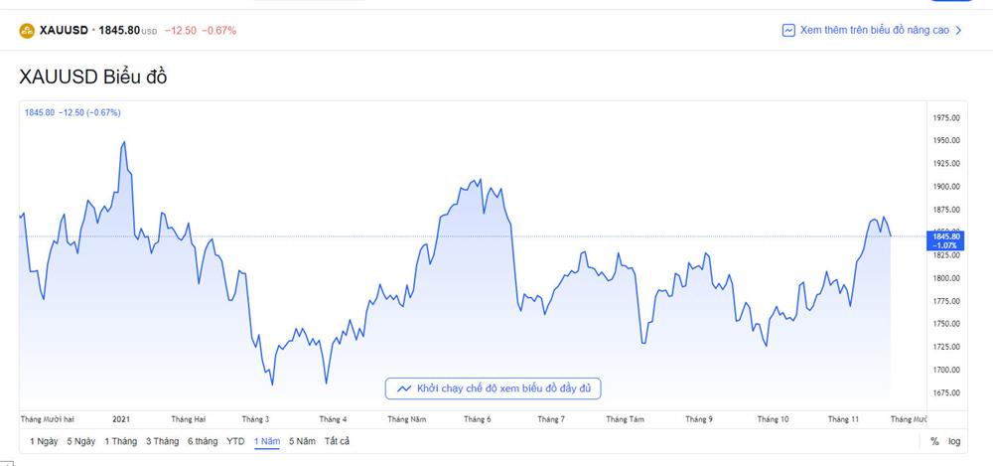993x466 pixels.
Task: Click the Tháng 6 marker on time axis
Action: pyautogui.click(x=478, y=420)
